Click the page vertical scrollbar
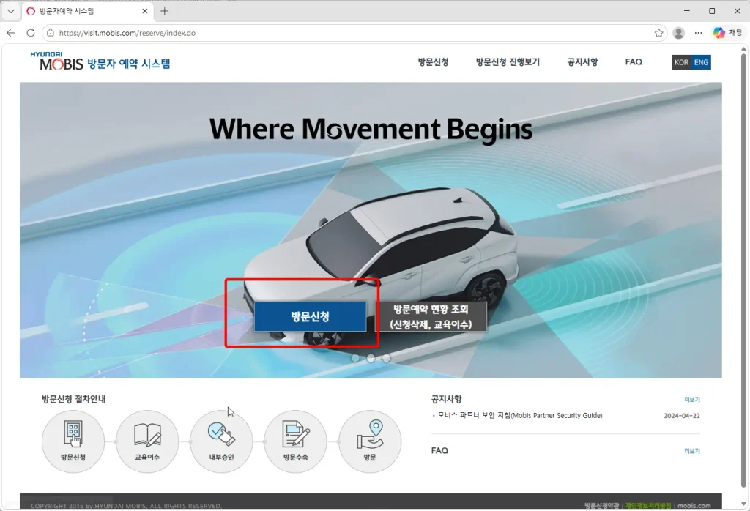The image size is (750, 511). click(744, 270)
